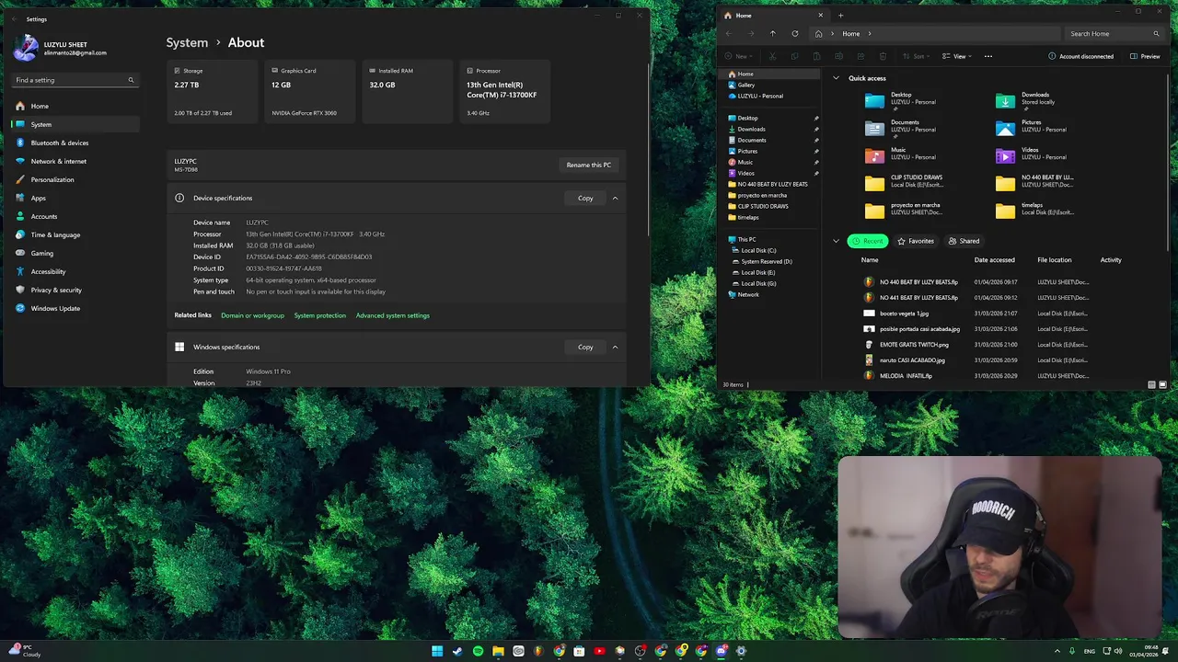The width and height of the screenshot is (1178, 662).
Task: Select the Recent tab
Action: pos(867,241)
